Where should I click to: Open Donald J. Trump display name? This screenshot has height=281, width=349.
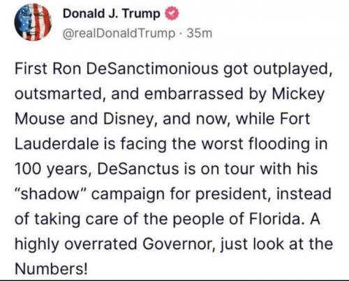112,13
